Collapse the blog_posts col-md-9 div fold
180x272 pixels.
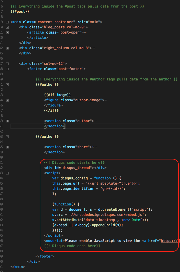click(7, 27)
